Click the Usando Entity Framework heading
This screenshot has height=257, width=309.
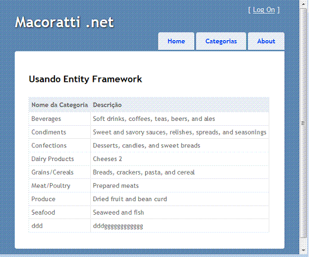[x=85, y=79]
